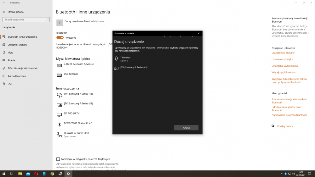Close the Dodawanie urządzenia dialog
The height and width of the screenshot is (177, 315).
tap(198, 33)
